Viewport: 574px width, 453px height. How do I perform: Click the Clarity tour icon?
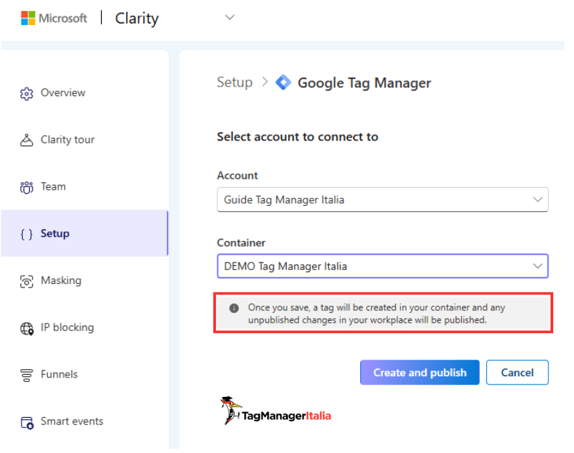26,140
